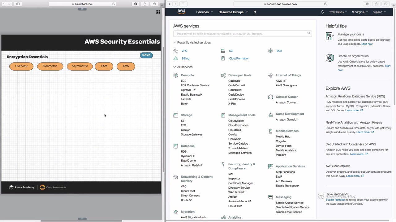This screenshot has height=222, width=396.
Task: Click the AWS services search field
Action: coord(243,34)
